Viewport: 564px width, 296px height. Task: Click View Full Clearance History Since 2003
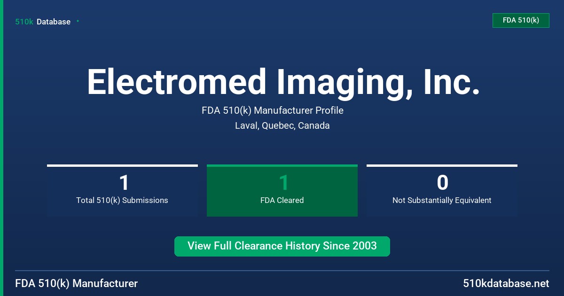coord(282,246)
